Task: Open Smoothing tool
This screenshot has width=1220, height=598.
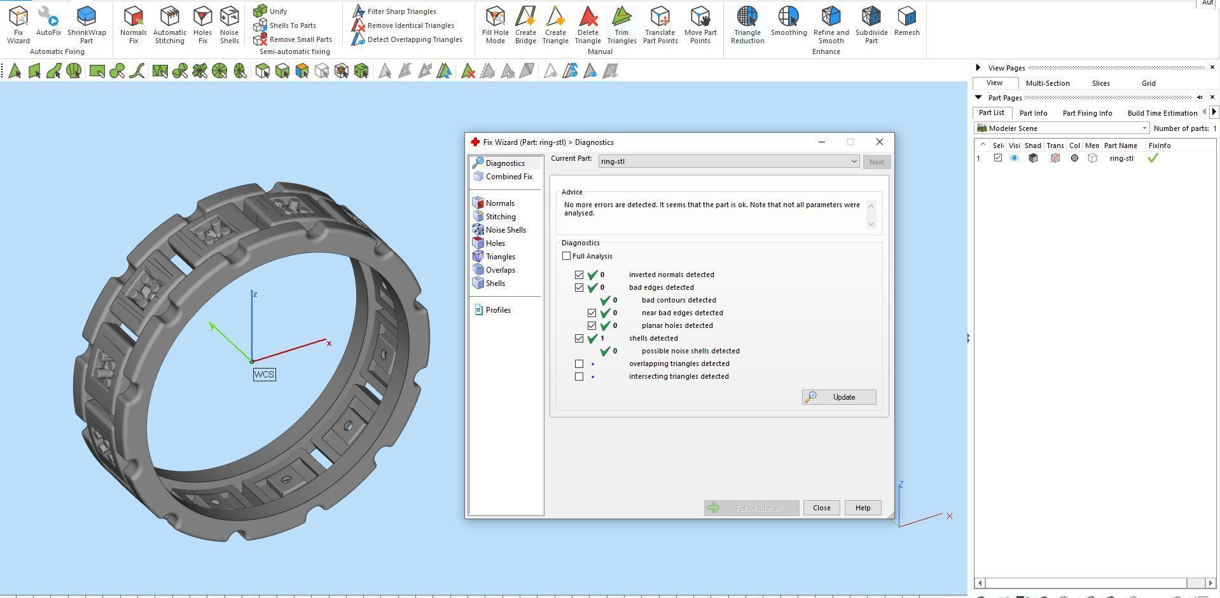Action: (789, 21)
